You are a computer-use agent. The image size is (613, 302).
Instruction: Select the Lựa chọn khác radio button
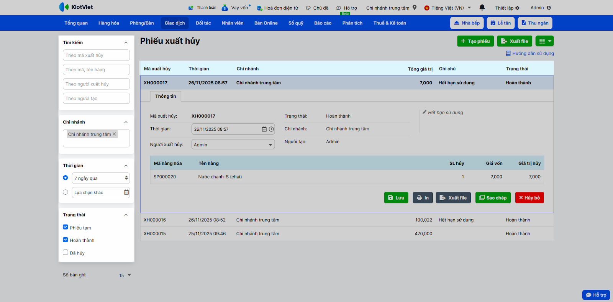click(x=66, y=192)
